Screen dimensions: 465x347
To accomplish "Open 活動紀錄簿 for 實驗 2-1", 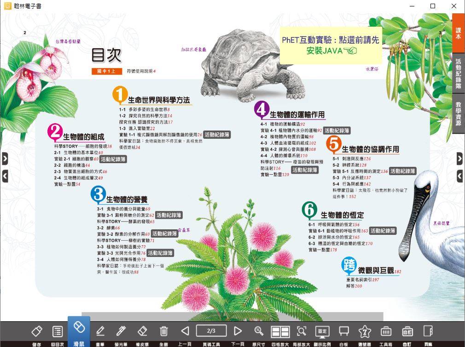I will tap(113, 159).
